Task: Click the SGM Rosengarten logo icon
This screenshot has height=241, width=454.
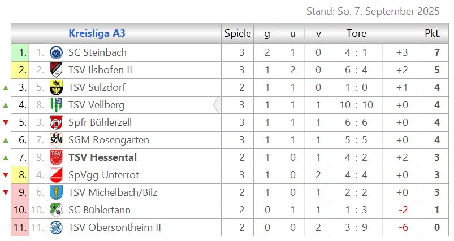Action: coord(56,140)
